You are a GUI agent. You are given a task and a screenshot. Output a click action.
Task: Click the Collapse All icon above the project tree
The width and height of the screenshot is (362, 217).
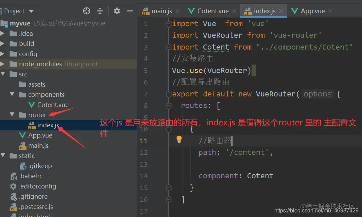100,11
